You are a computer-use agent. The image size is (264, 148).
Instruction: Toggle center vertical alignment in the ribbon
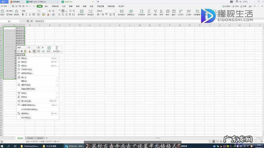[x=63, y=11]
